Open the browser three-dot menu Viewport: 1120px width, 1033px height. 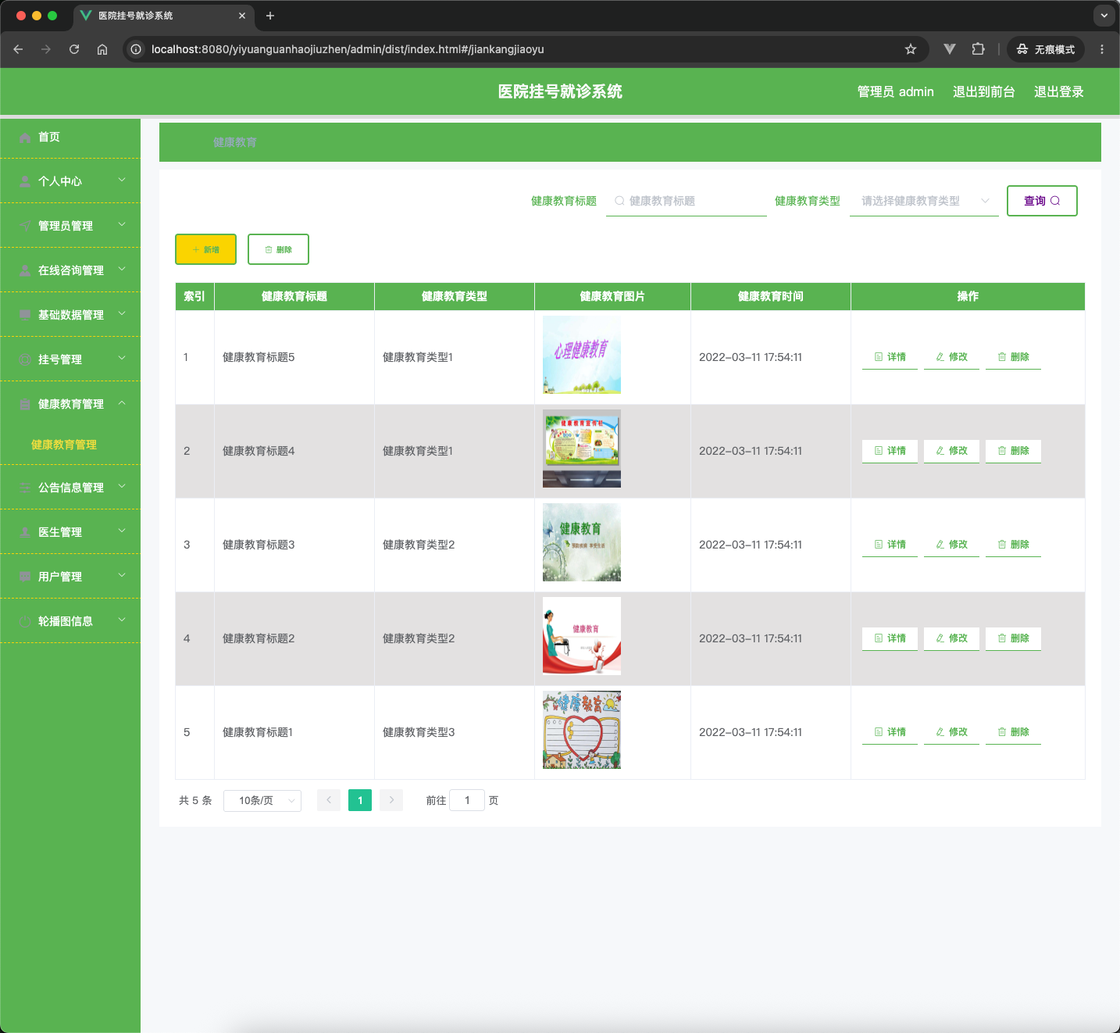[1102, 49]
